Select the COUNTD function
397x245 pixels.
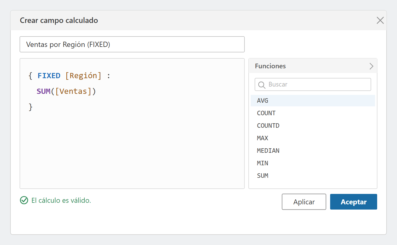point(313,126)
